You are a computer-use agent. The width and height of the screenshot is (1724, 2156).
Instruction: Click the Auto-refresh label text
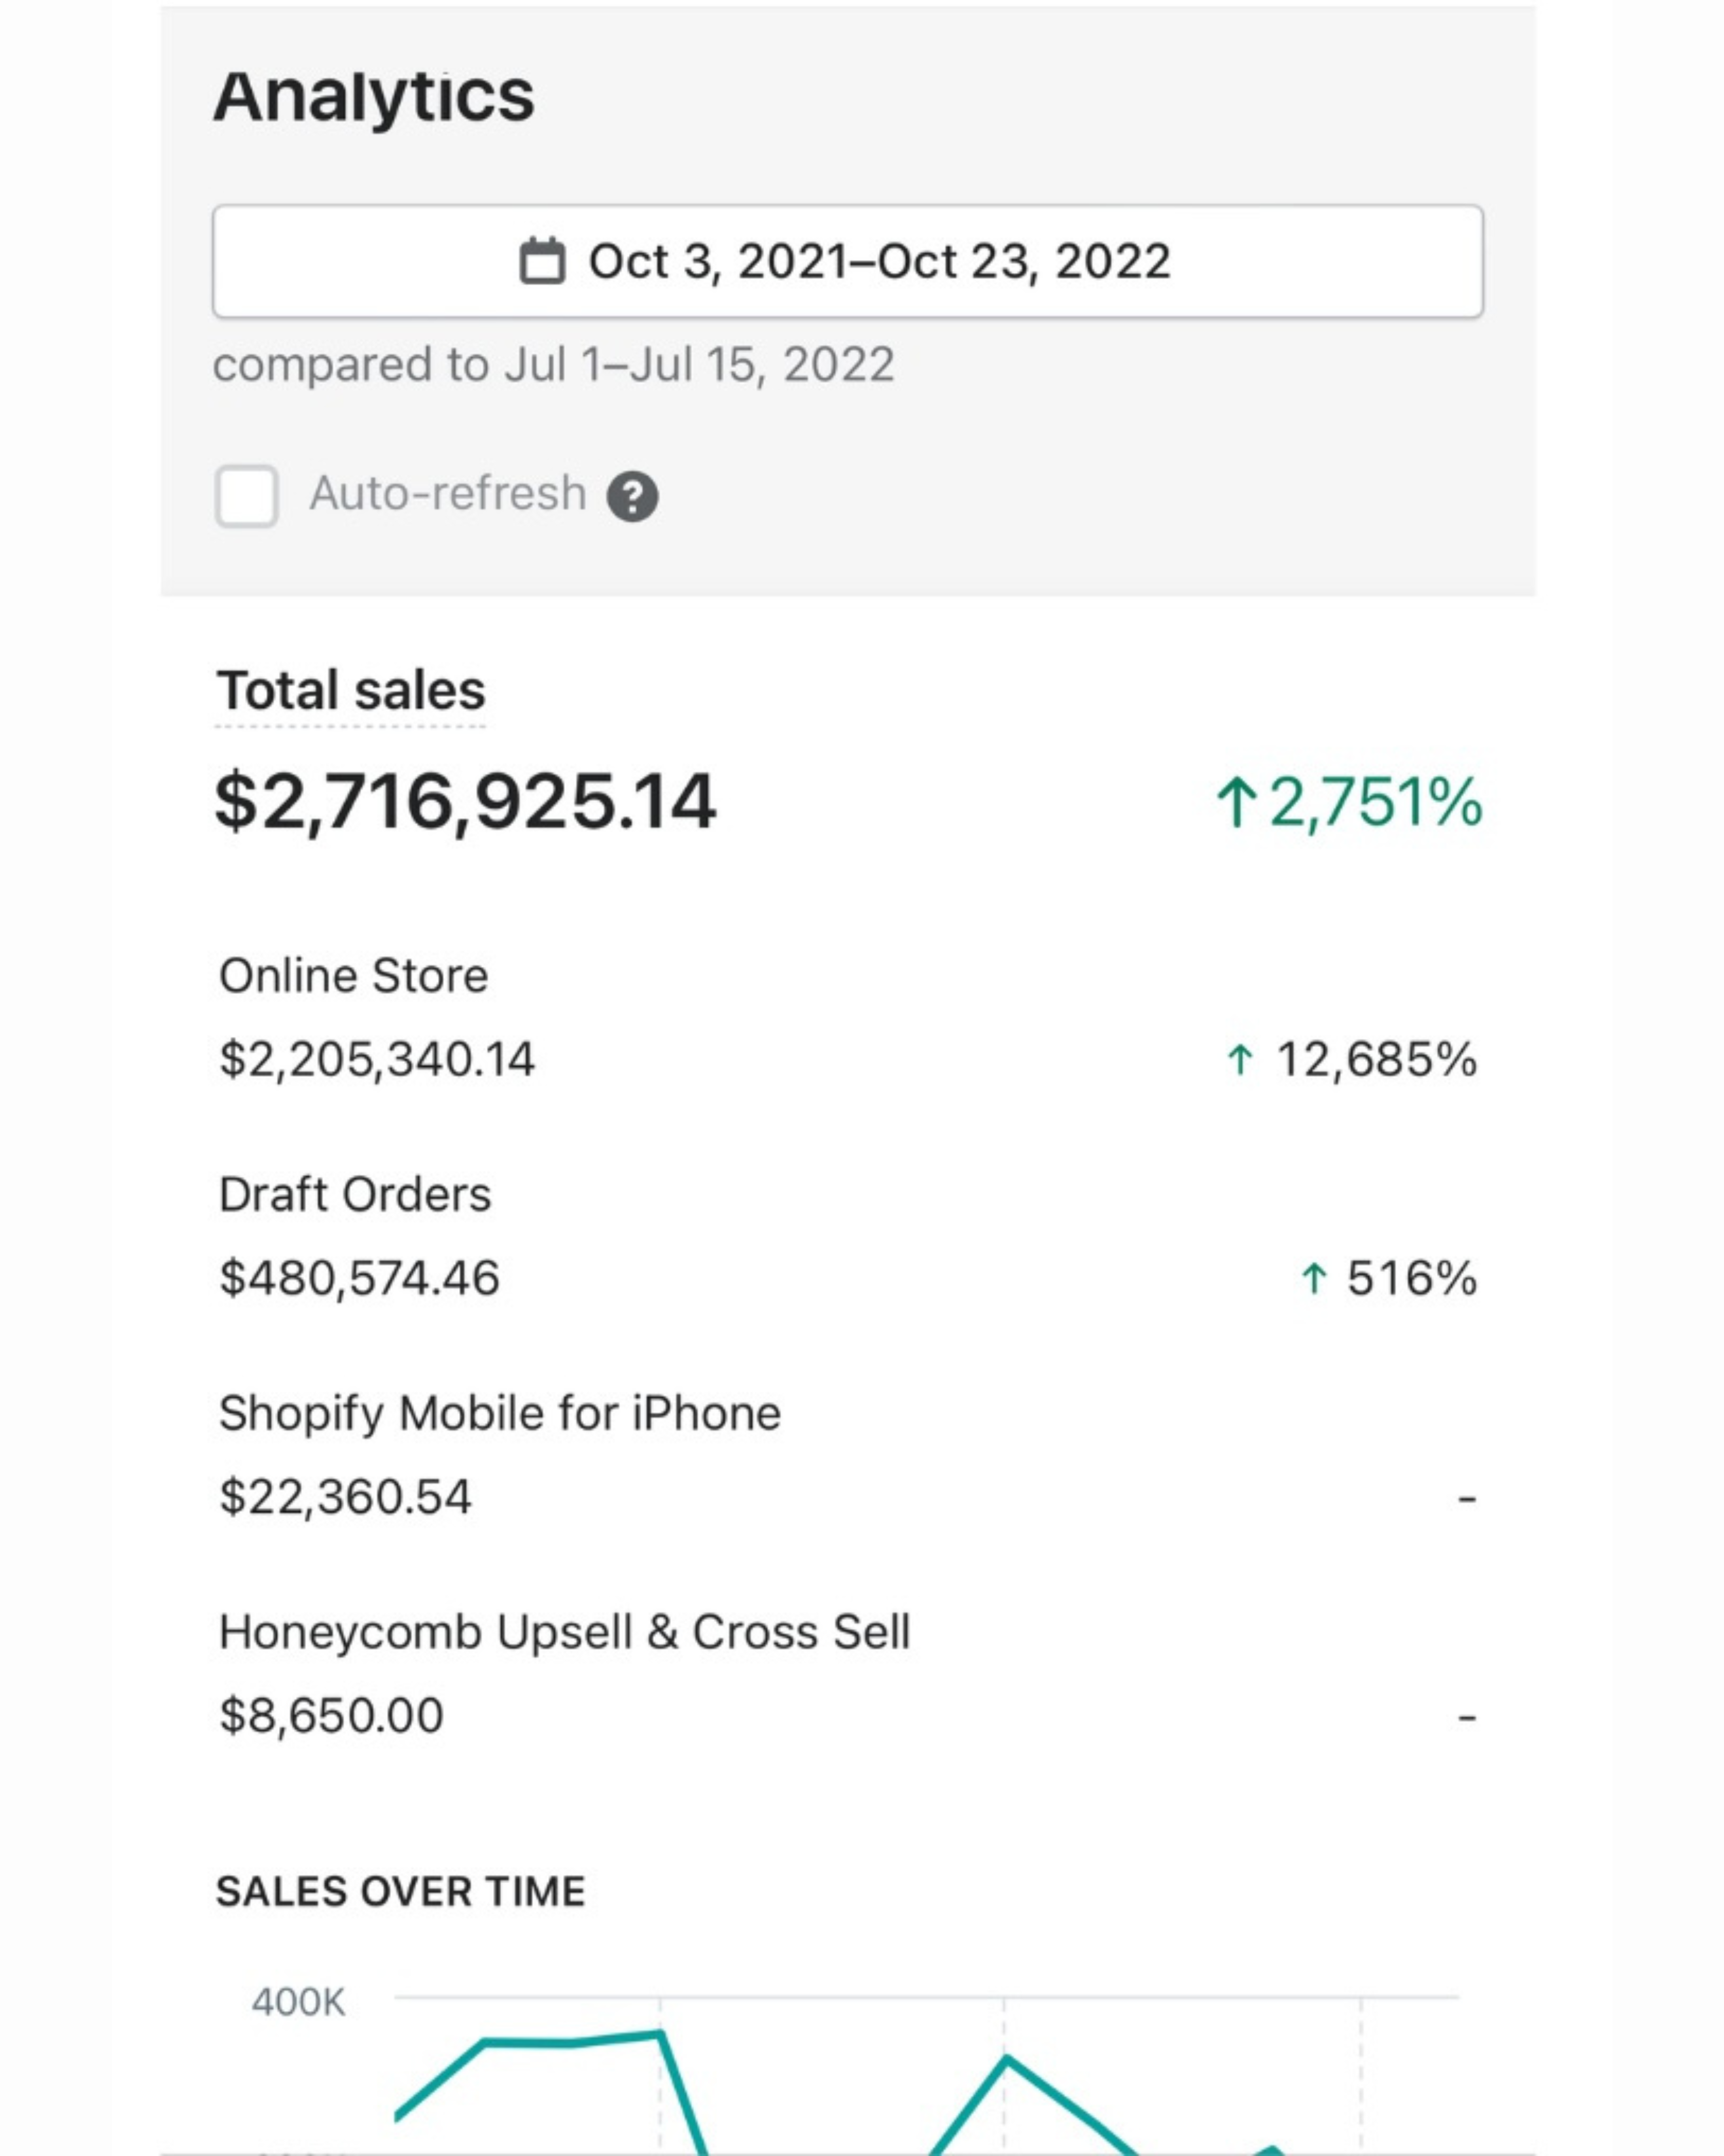coord(447,494)
